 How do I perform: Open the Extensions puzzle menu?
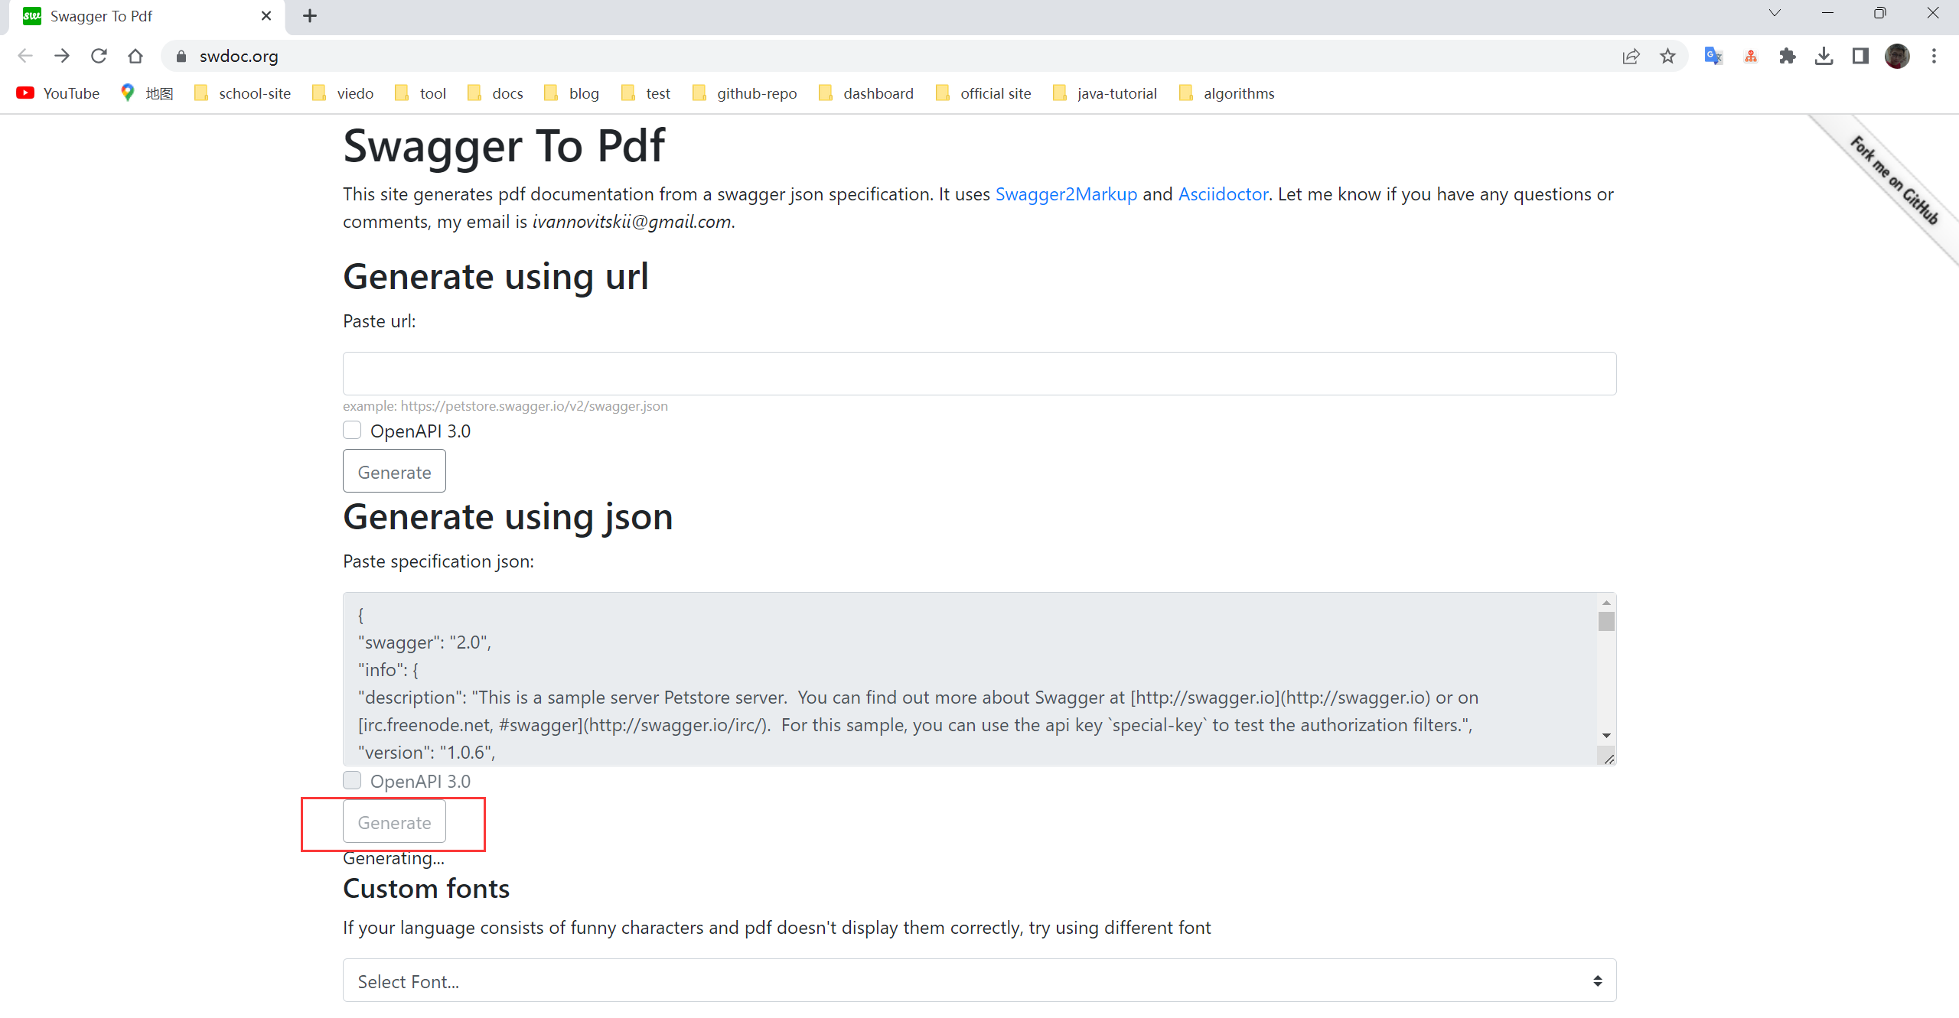(1788, 56)
